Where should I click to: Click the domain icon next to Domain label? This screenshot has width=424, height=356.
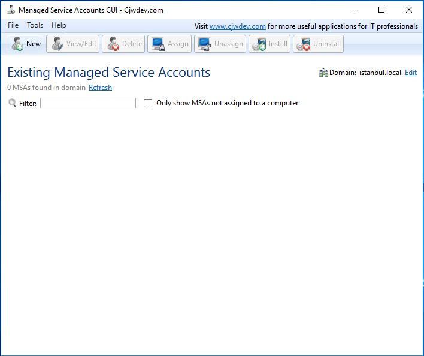tap(323, 73)
